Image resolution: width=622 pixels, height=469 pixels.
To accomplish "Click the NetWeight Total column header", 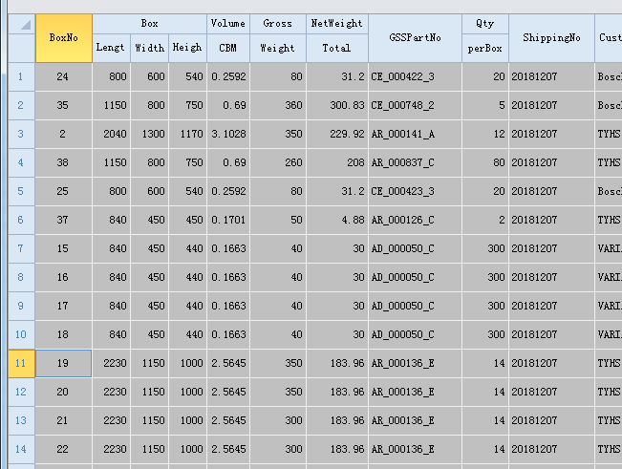I will 337,38.
